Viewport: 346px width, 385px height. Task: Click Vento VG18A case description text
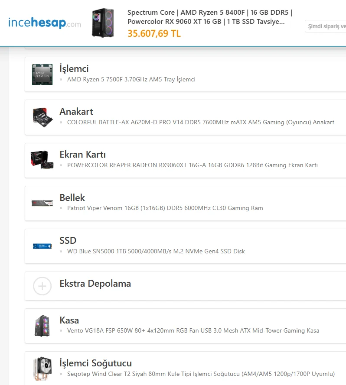coord(193,330)
